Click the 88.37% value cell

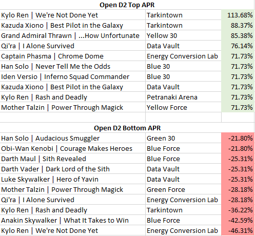coord(238,25)
